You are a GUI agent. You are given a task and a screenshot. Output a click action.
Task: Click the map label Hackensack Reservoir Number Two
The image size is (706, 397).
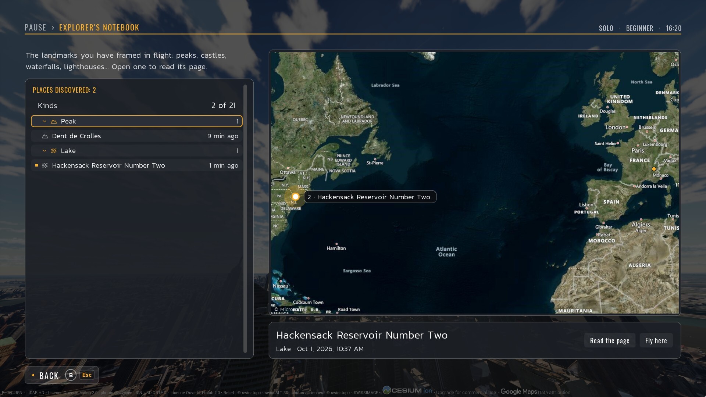click(x=370, y=197)
